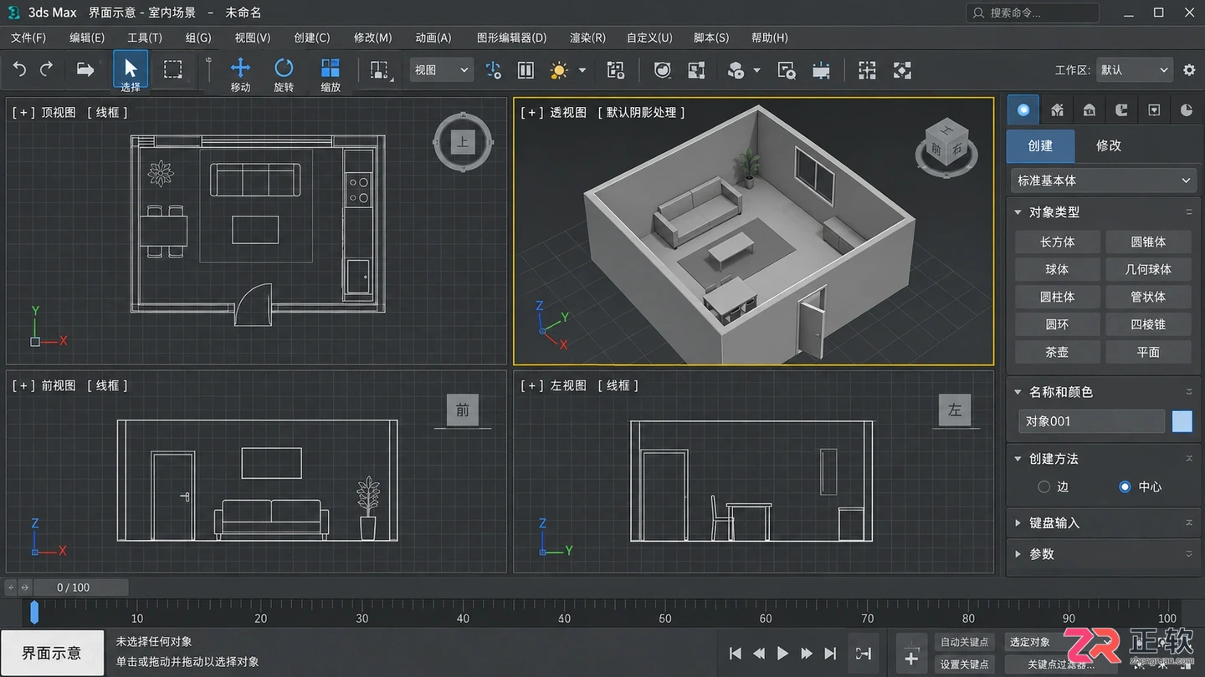Open the gear settings beside the workspace dropdown
This screenshot has width=1205, height=677.
click(x=1189, y=70)
